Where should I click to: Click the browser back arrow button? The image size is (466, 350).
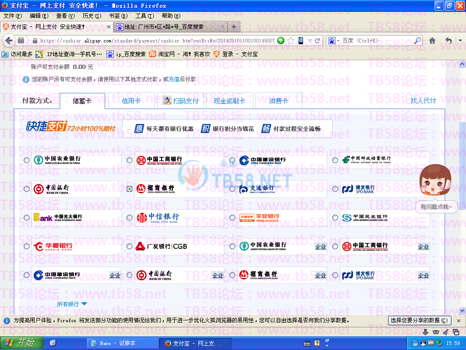click(9, 41)
